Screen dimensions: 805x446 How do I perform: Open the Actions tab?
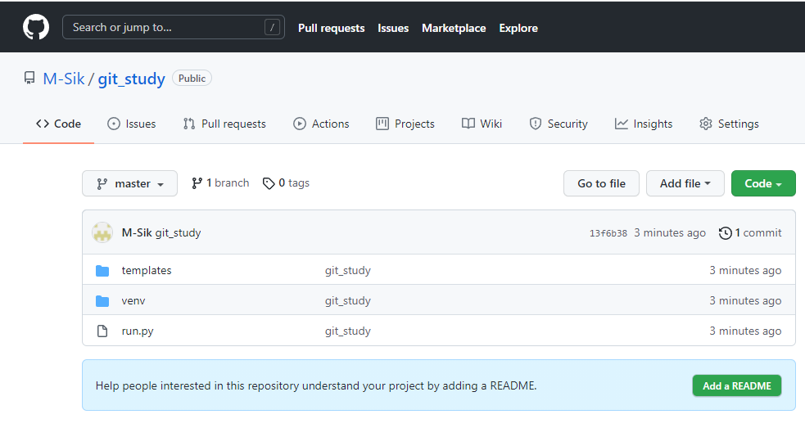coord(321,124)
